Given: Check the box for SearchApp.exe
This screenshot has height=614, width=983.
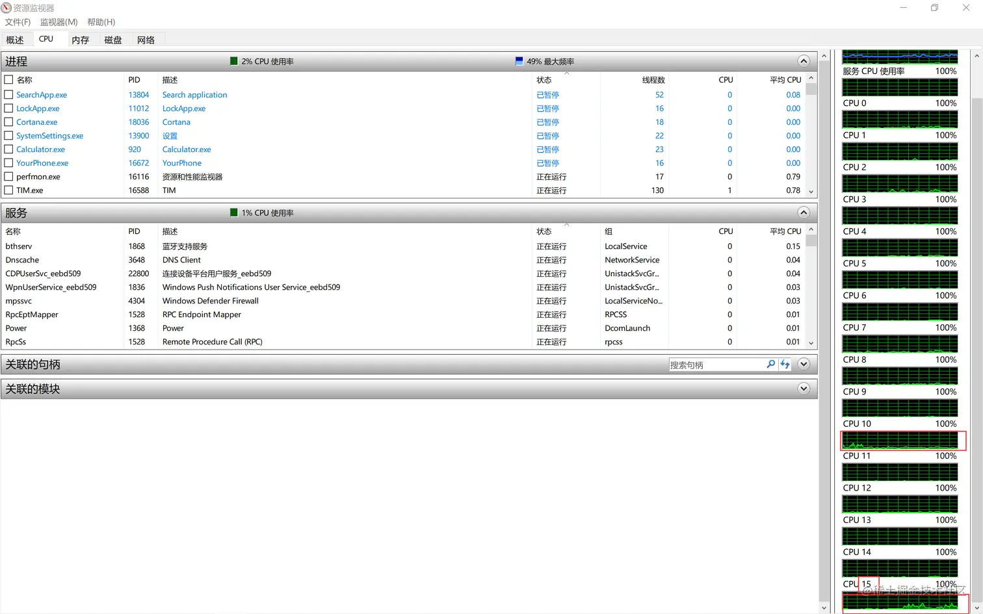Looking at the screenshot, I should (x=8, y=94).
